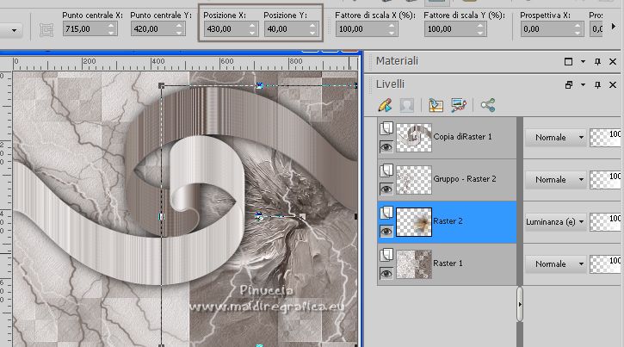Hide the Copia diRaster 1 layer

pos(386,147)
